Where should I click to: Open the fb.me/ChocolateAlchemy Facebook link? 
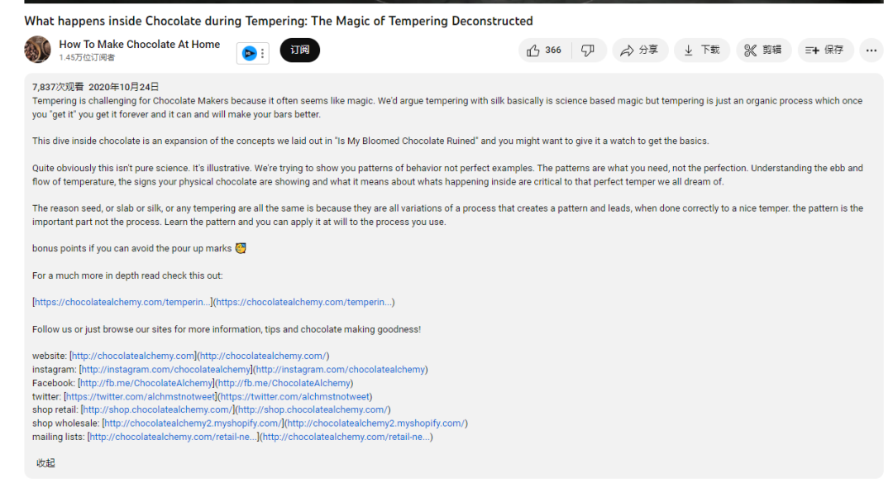pos(146,383)
